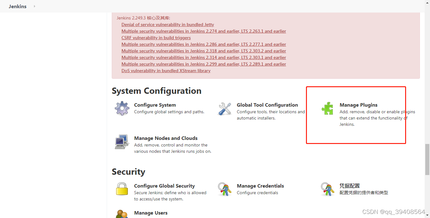The image size is (430, 218).
Task: Click the 'Configure credentials' description text
Action: coord(257,193)
